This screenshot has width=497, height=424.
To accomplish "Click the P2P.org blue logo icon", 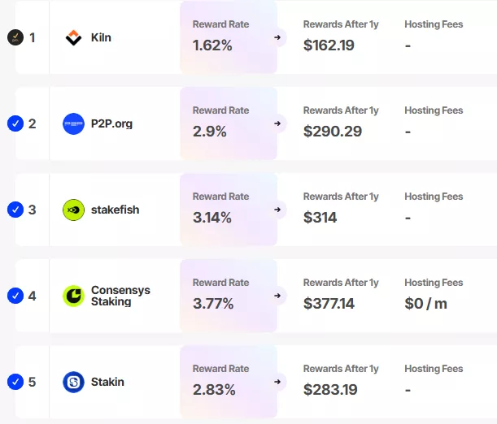I will 73,123.
